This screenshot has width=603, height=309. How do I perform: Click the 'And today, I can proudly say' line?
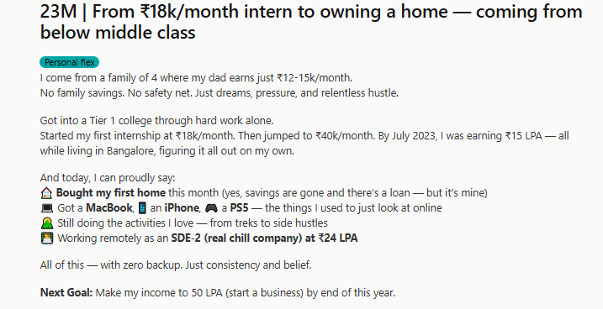point(108,178)
